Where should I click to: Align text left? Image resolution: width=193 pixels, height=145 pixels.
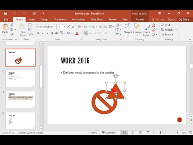coord(86,33)
